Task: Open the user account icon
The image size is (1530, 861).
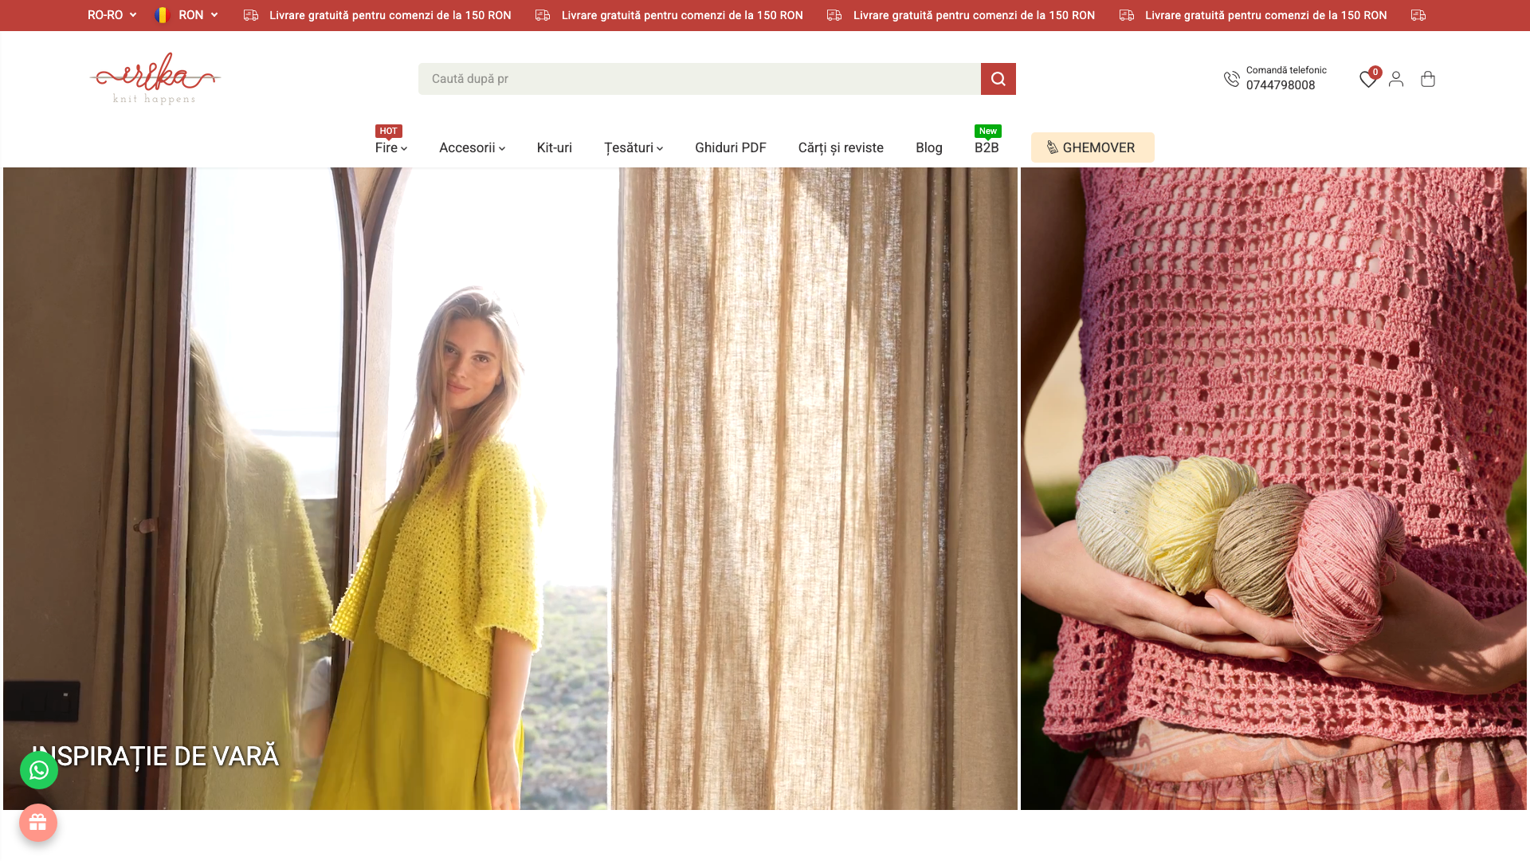Action: (x=1396, y=79)
